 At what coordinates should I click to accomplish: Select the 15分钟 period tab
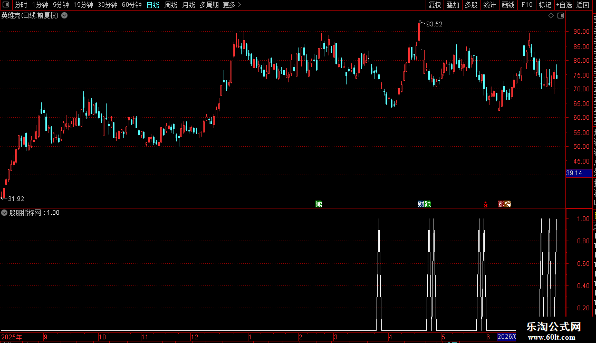[x=83, y=5]
